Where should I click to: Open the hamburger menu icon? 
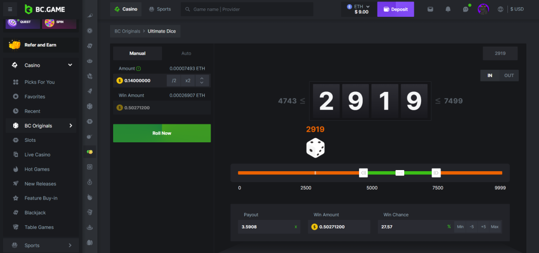10,9
